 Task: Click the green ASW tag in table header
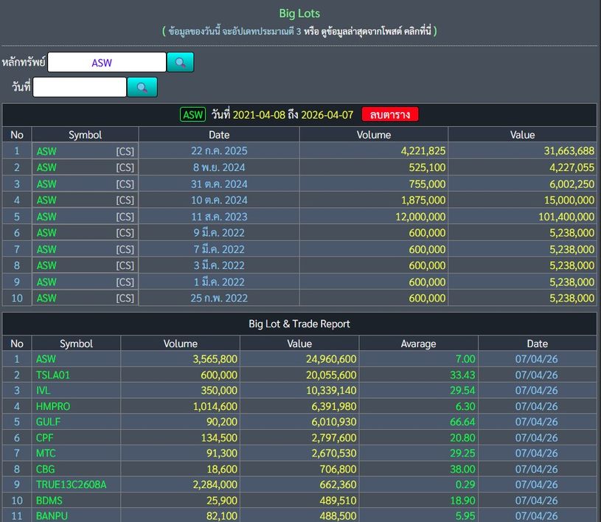pos(193,115)
